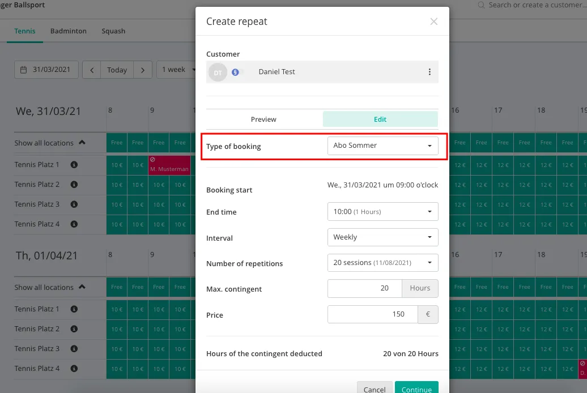Go to previous week with left arrow

pos(91,70)
